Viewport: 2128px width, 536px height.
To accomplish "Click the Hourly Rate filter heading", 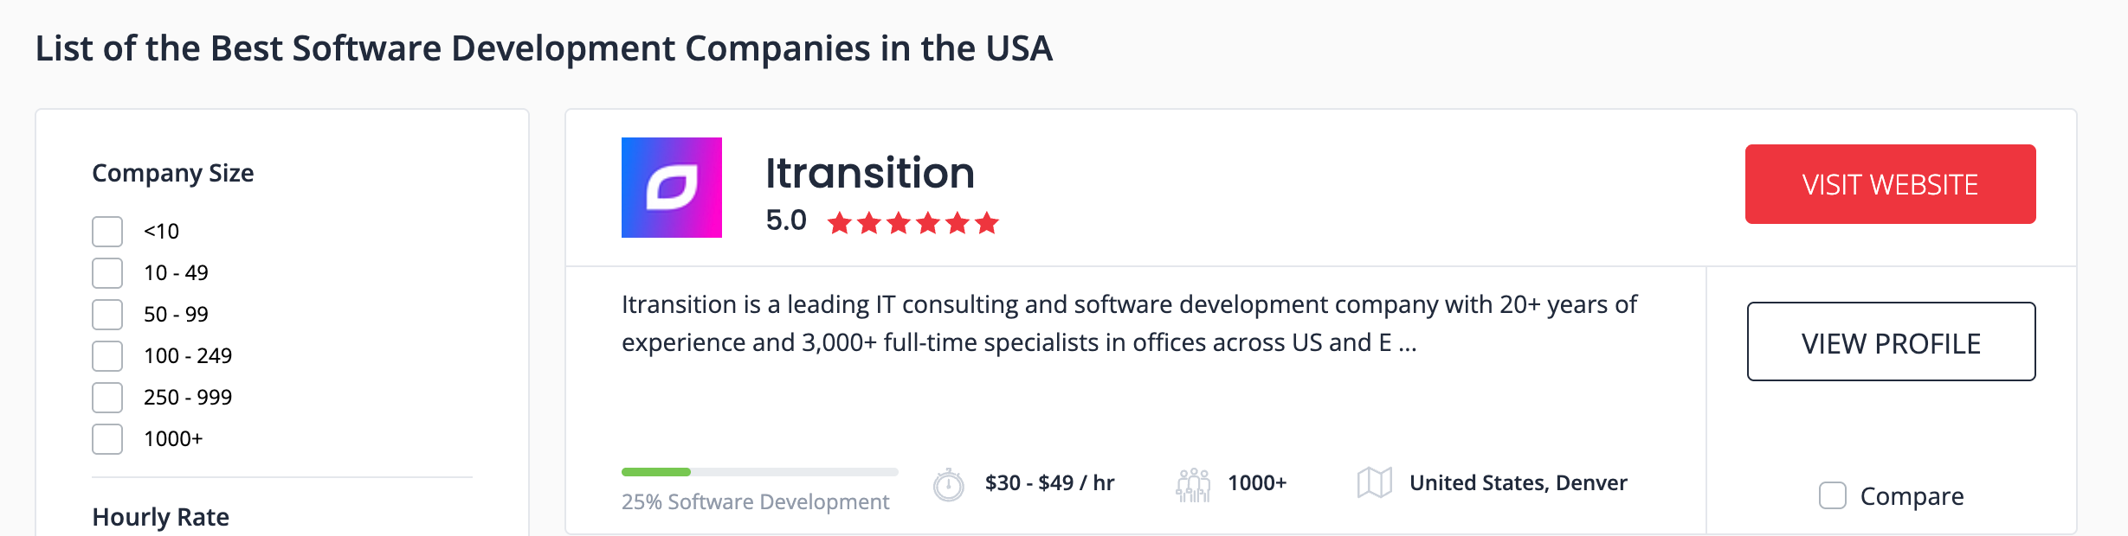I will (x=161, y=517).
